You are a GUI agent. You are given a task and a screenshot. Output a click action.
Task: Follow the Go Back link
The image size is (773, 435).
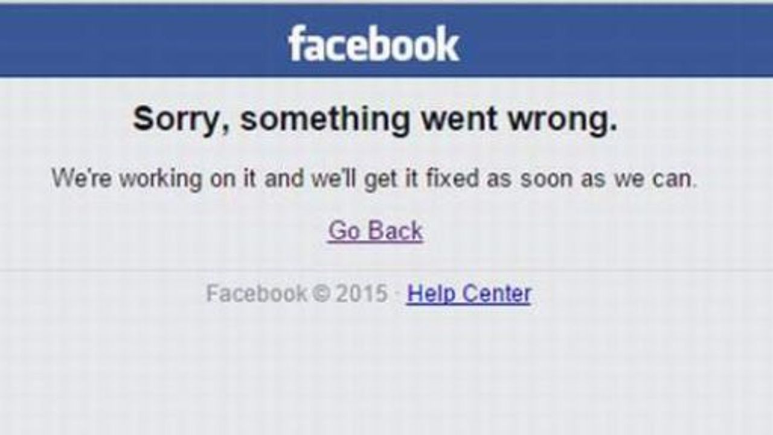(x=376, y=231)
